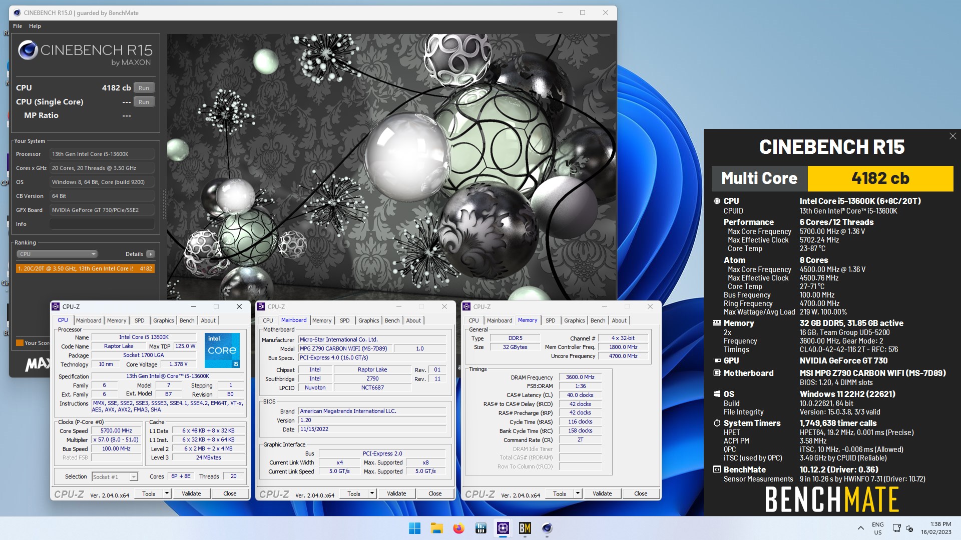Click the Cinebench icon in the title bar

pyautogui.click(x=17, y=12)
